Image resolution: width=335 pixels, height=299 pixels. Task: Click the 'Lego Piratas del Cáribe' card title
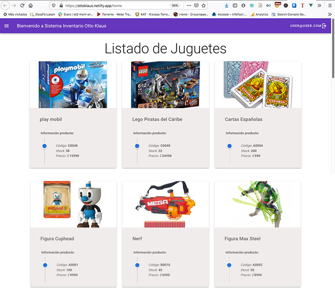point(157,119)
